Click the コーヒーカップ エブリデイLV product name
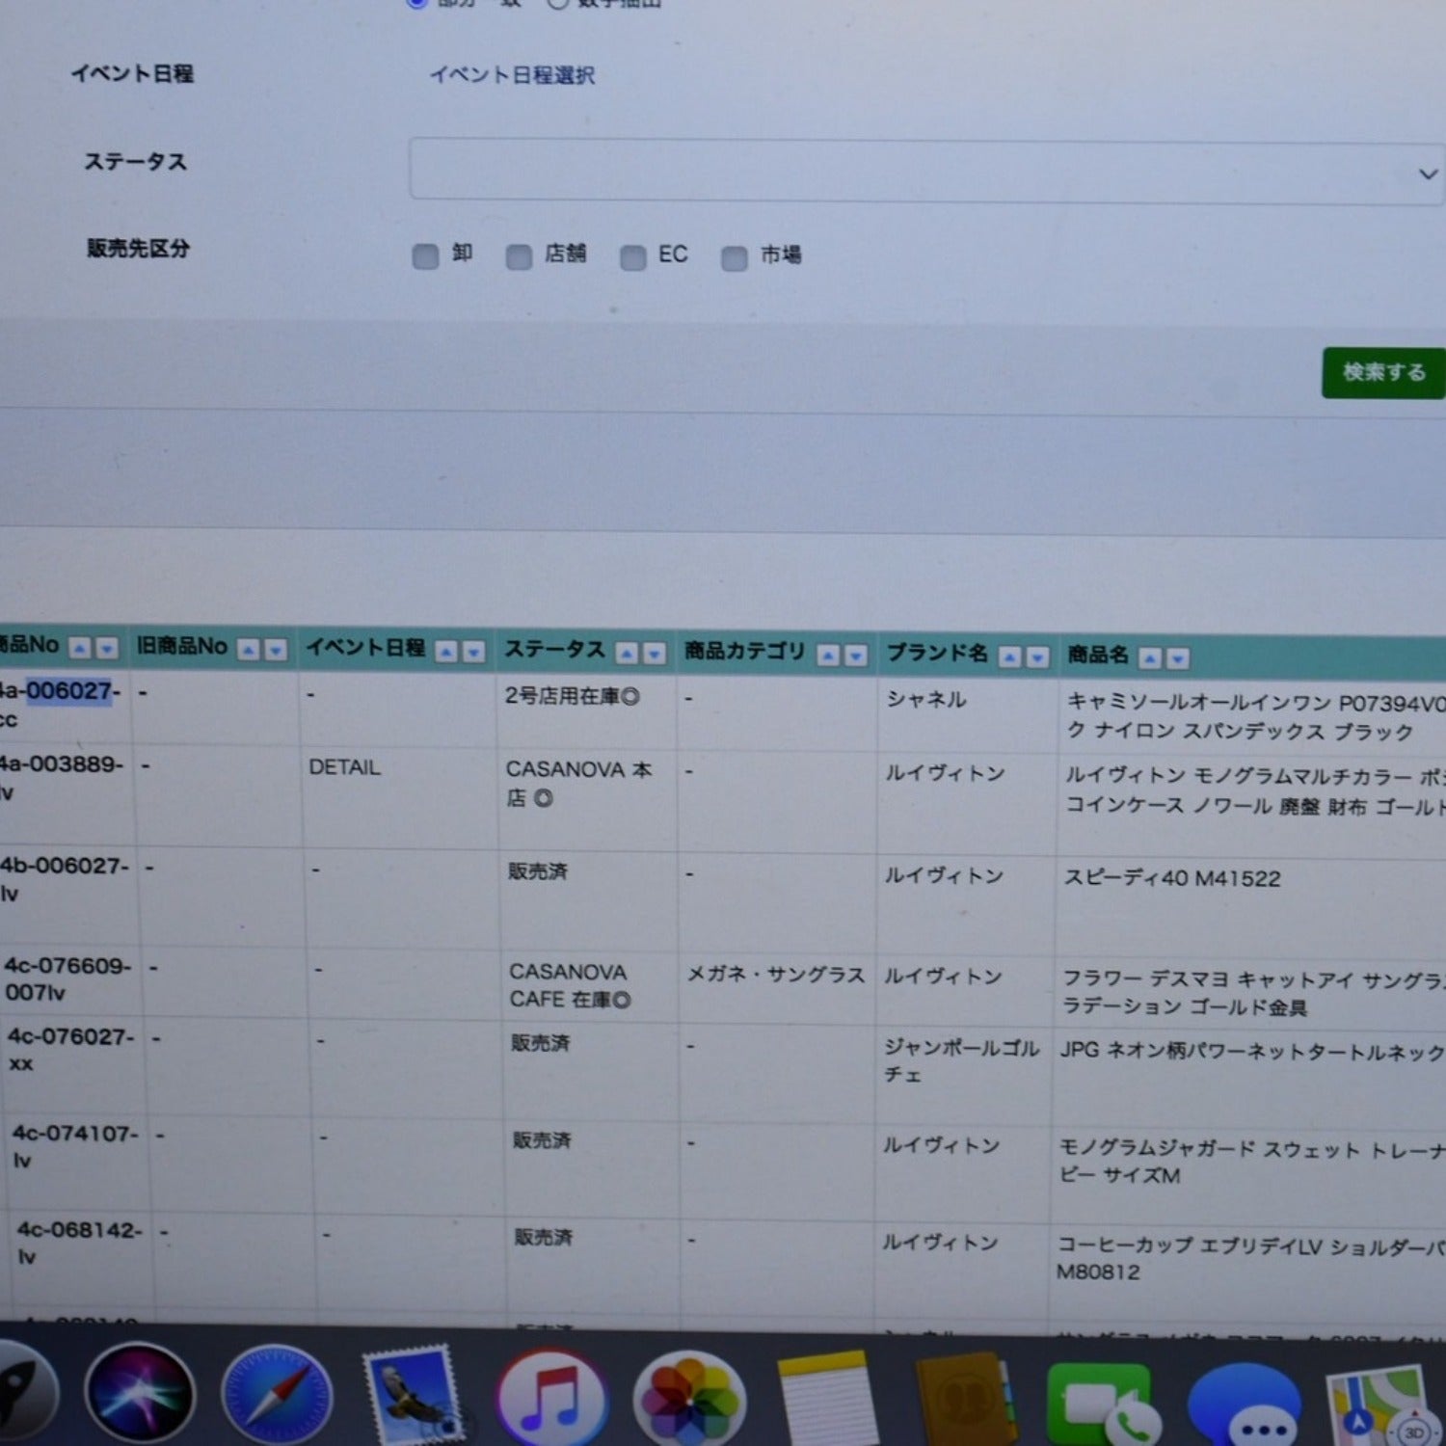 1251,1258
